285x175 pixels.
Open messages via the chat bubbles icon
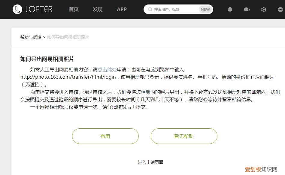tap(247, 9)
